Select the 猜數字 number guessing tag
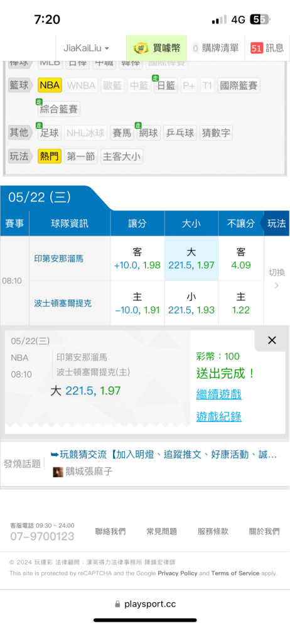 (x=216, y=133)
